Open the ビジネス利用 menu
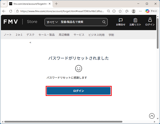Image resolution: width=160 pixels, height=124 pixels. coord(96,35)
